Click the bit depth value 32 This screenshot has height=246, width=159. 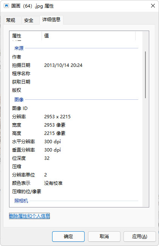pos(47,158)
